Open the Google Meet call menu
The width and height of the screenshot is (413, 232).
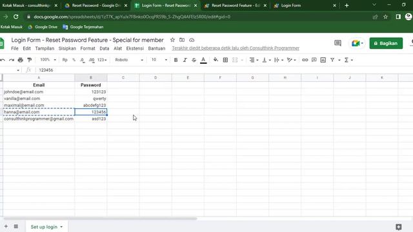357,43
